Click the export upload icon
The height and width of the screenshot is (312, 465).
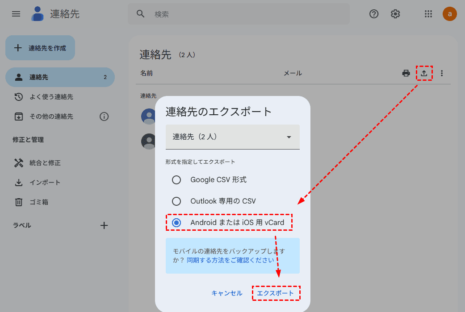[x=424, y=73]
